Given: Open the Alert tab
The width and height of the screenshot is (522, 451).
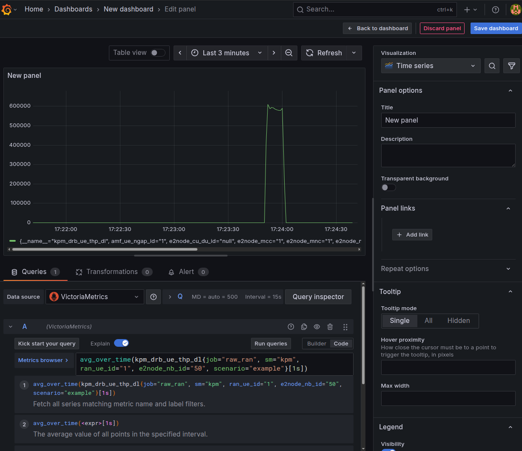Looking at the screenshot, I should 186,272.
